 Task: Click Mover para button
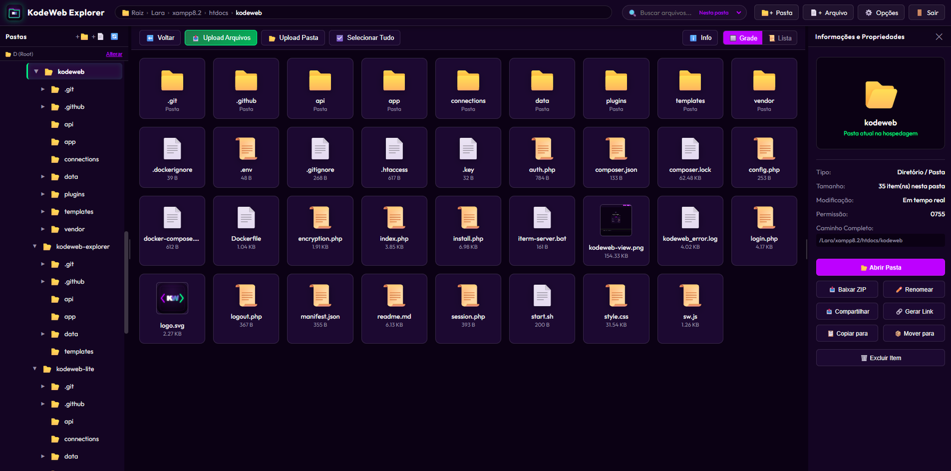pos(914,334)
